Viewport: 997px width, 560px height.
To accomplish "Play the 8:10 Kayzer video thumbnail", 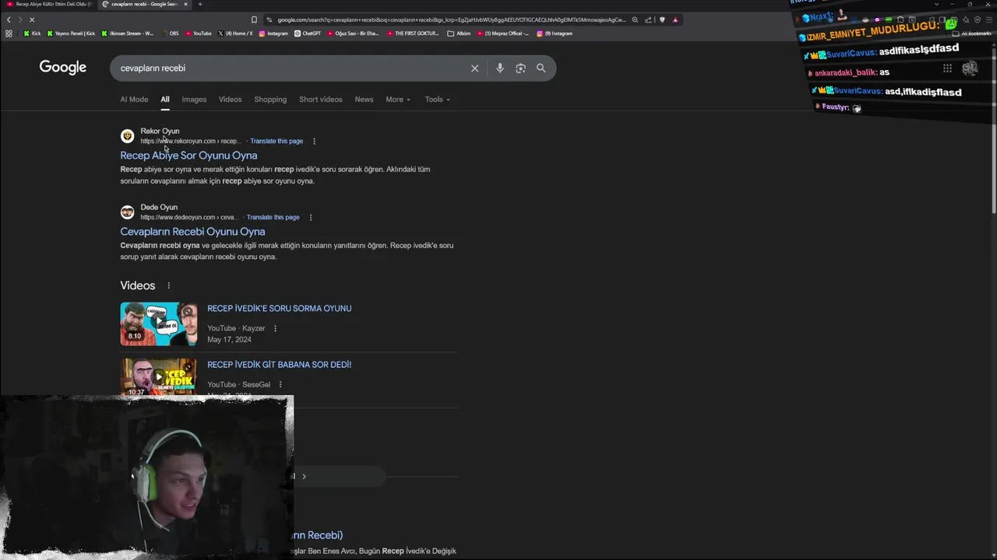I will (x=159, y=324).
